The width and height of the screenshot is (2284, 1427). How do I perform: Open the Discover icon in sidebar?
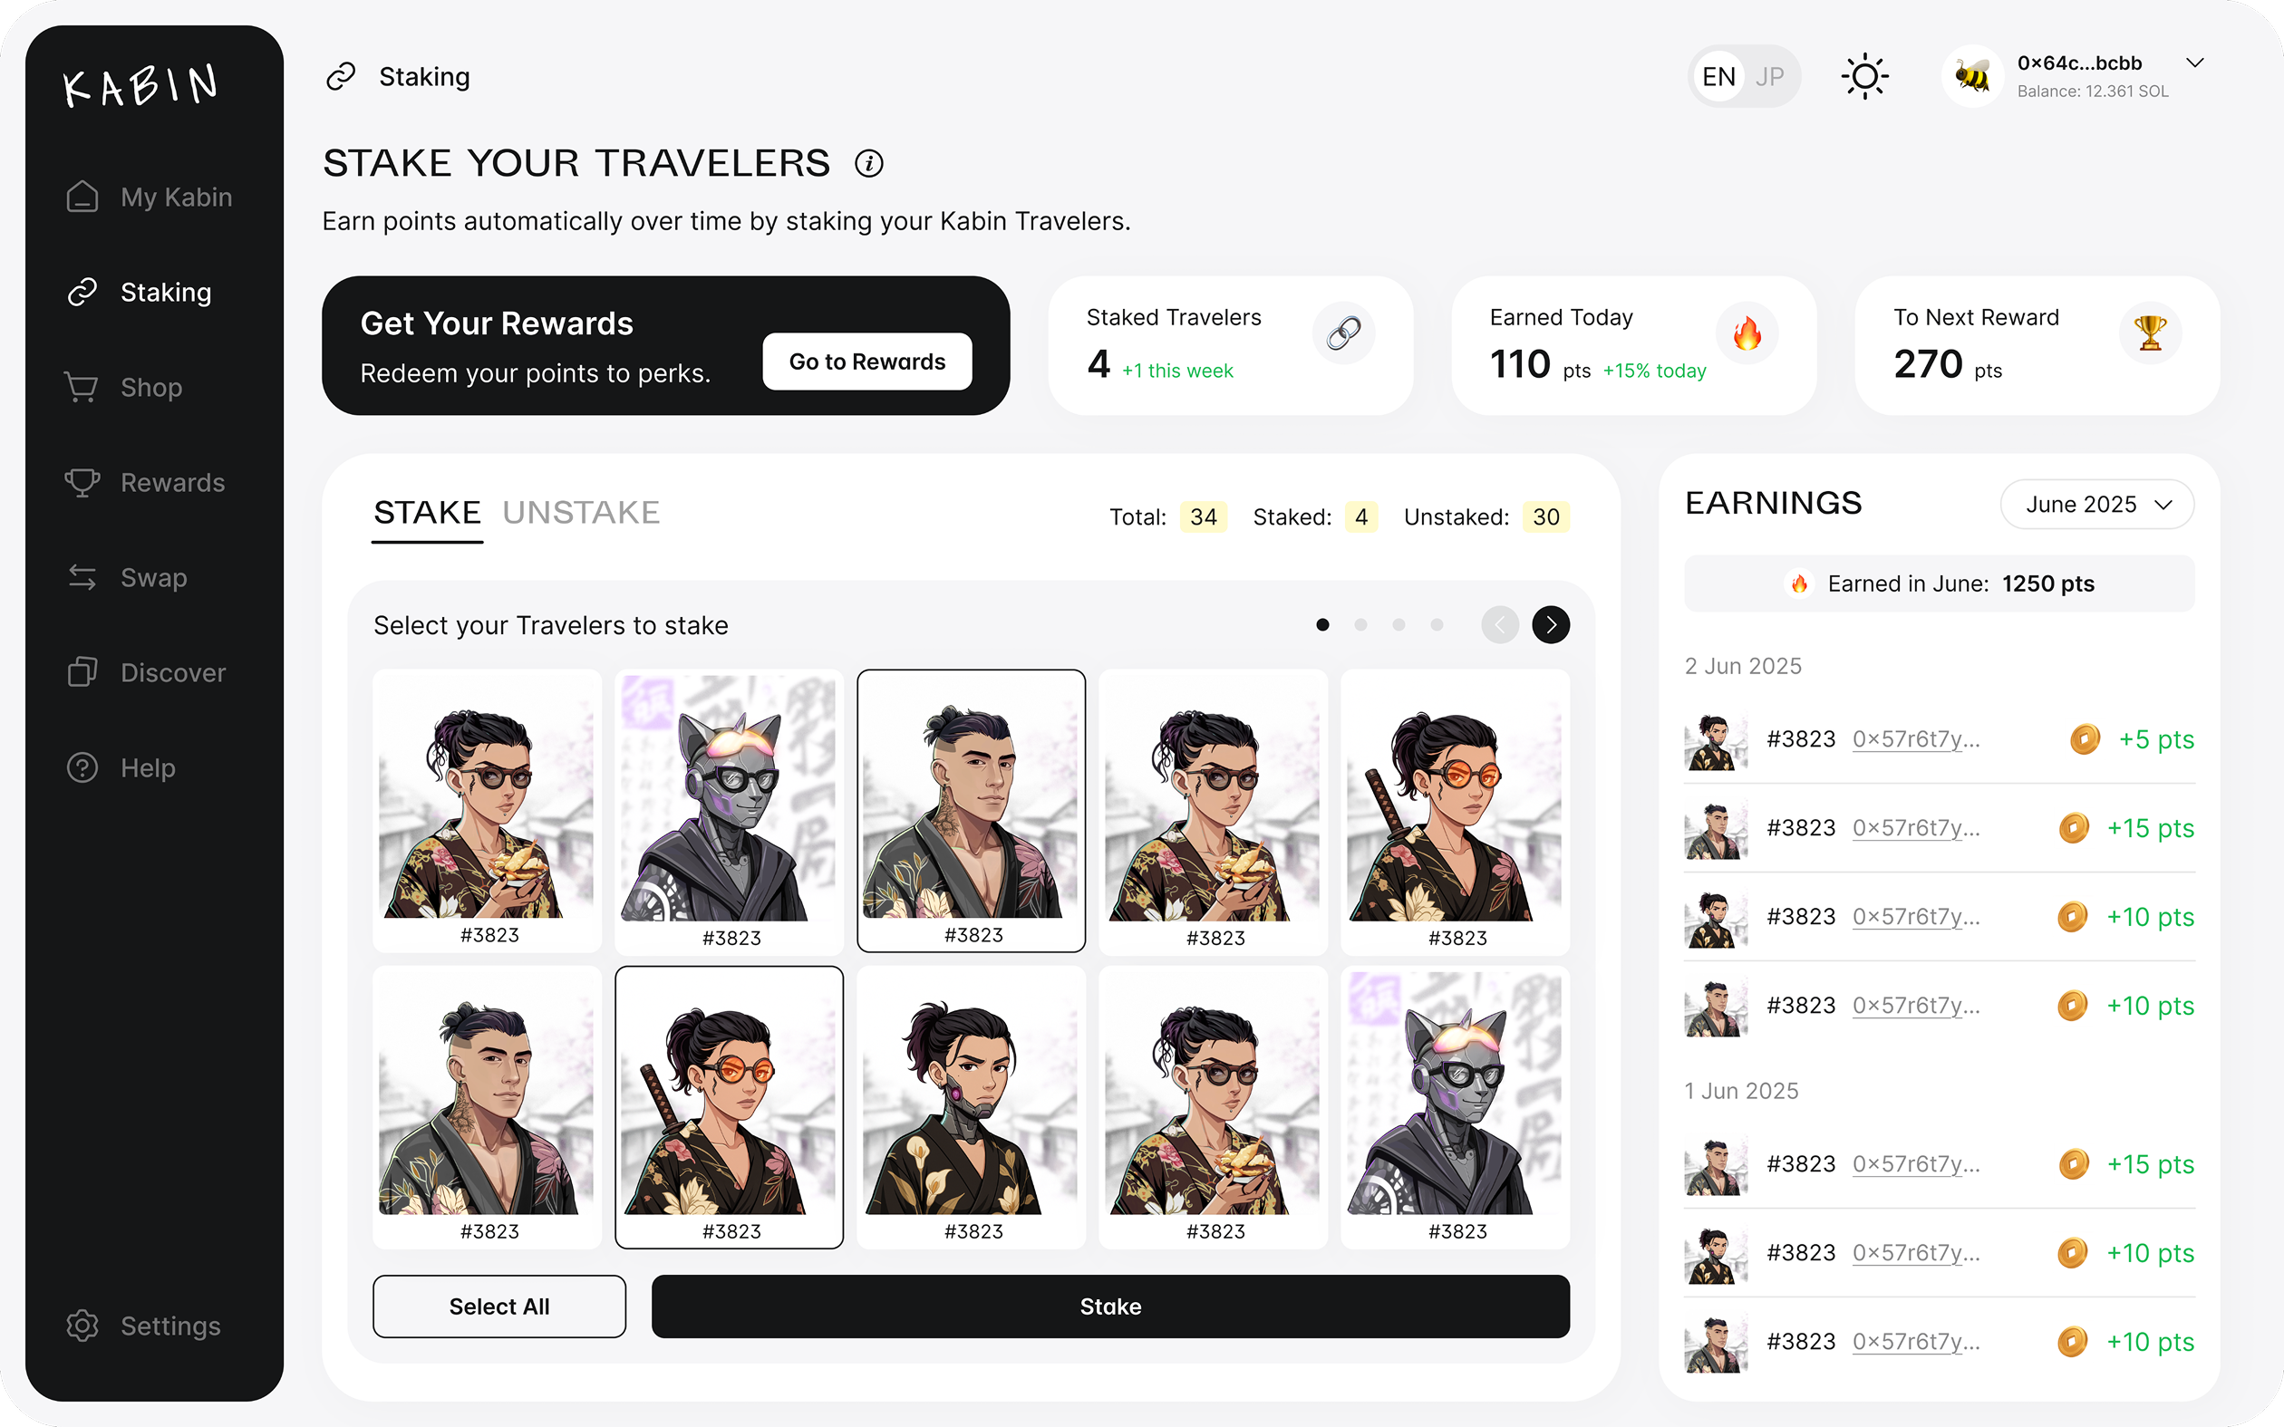click(x=82, y=672)
